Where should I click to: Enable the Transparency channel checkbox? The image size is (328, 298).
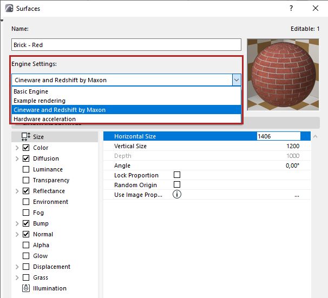(26, 180)
